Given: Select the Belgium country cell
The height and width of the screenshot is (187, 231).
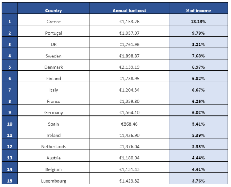Looking at the screenshot, I should [x=54, y=167].
